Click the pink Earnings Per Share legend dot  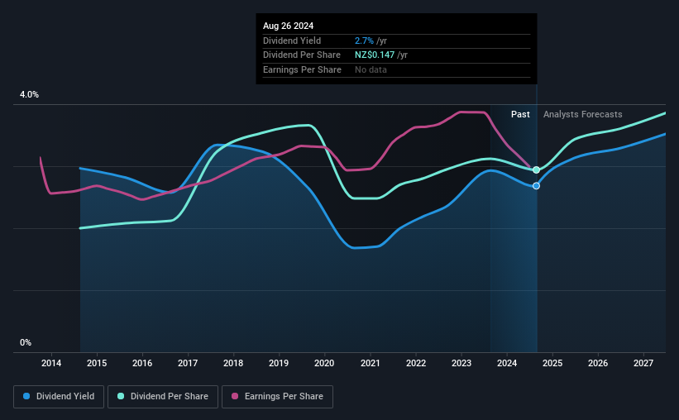[x=235, y=396]
